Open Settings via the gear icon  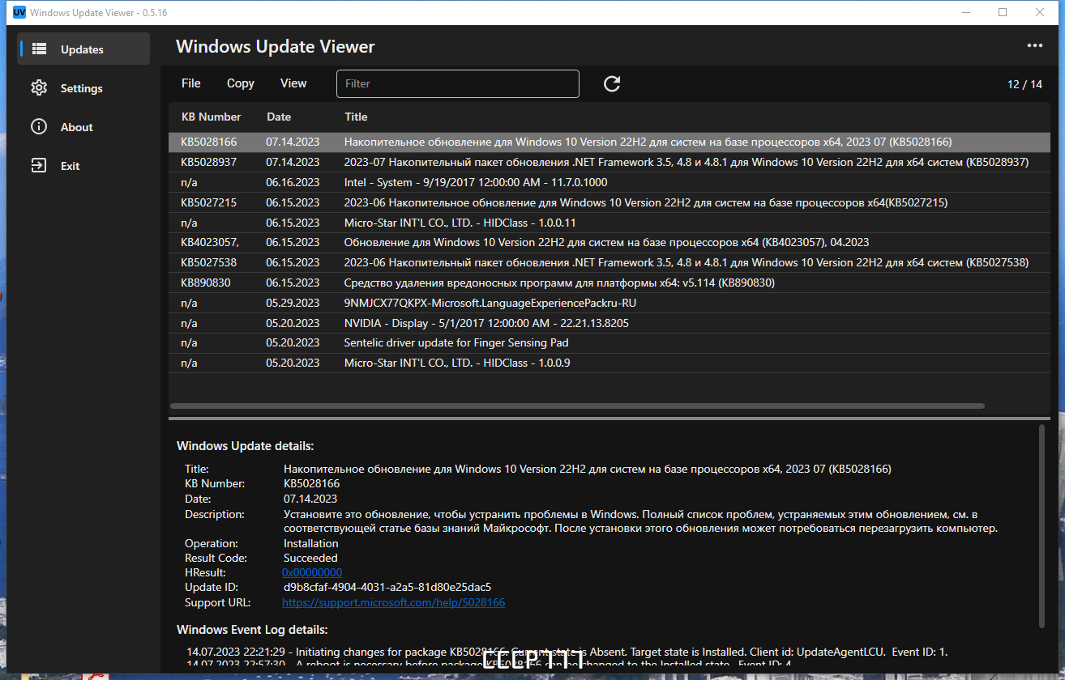(39, 88)
